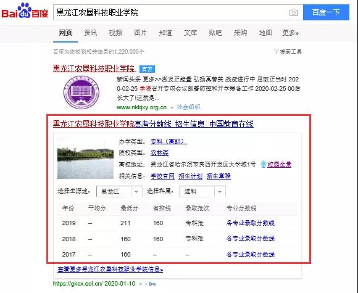Click the 录取批次 column header
The width and height of the screenshot is (358, 293).
(198, 208)
